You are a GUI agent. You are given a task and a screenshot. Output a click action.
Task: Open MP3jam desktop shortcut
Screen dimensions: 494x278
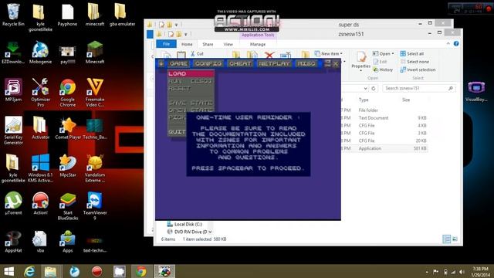[13, 90]
